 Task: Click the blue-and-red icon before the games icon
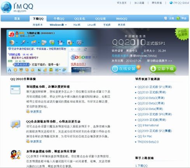(x=60, y=42)
